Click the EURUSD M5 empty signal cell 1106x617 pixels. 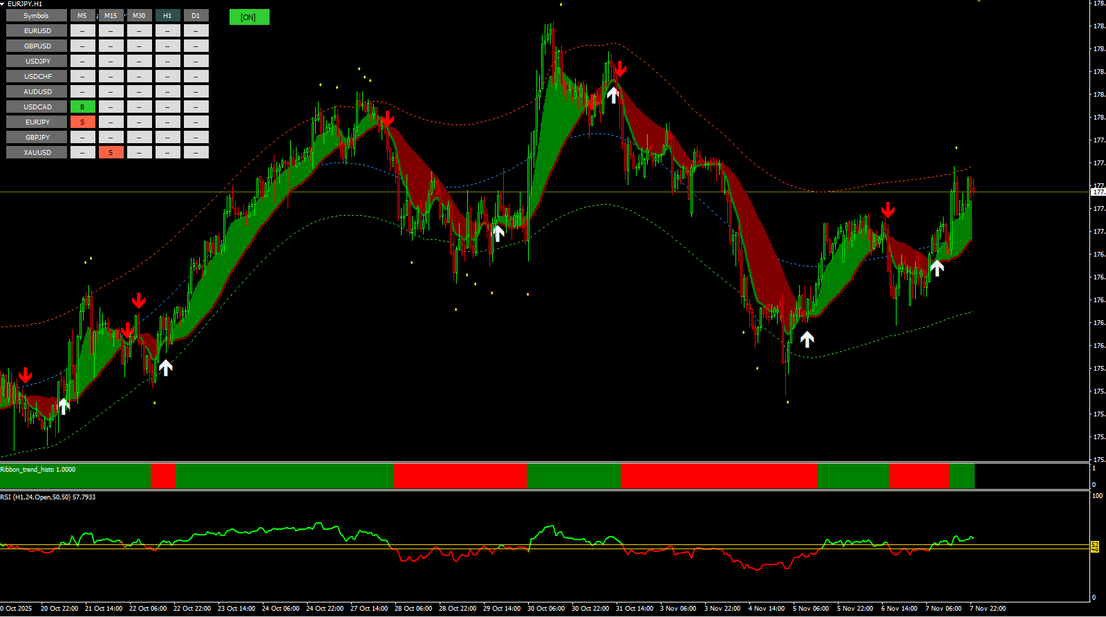coord(82,30)
